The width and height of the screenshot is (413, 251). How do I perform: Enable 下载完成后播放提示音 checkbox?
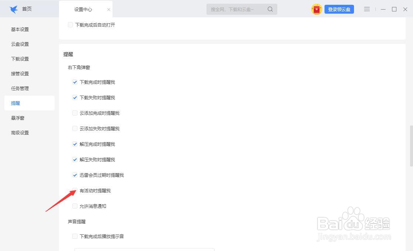click(x=75, y=236)
